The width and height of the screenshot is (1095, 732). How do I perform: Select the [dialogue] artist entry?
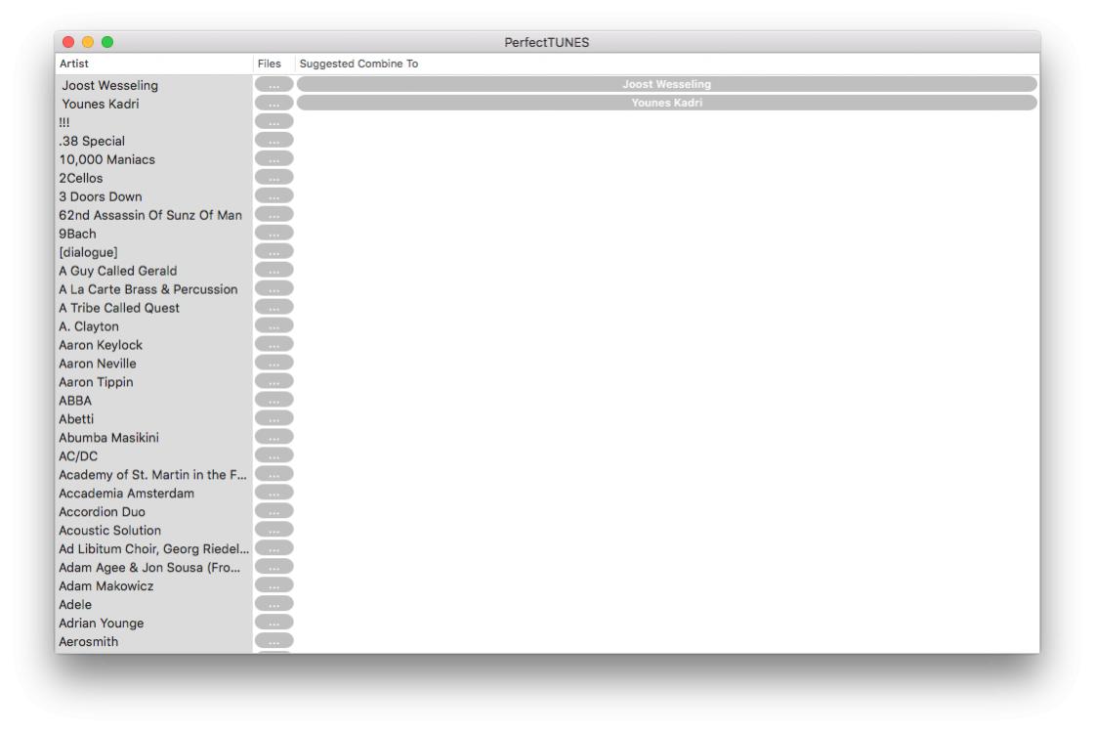click(x=88, y=252)
